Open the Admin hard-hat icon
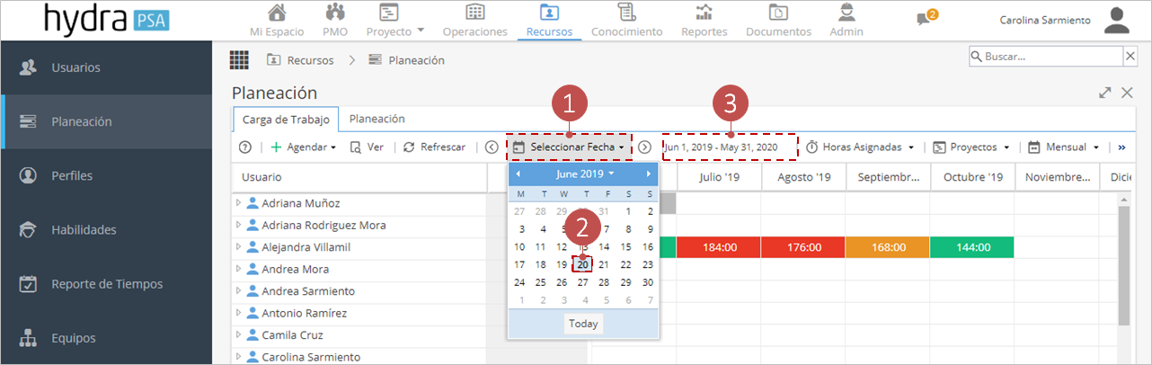The height and width of the screenshot is (365, 1152). [x=846, y=13]
